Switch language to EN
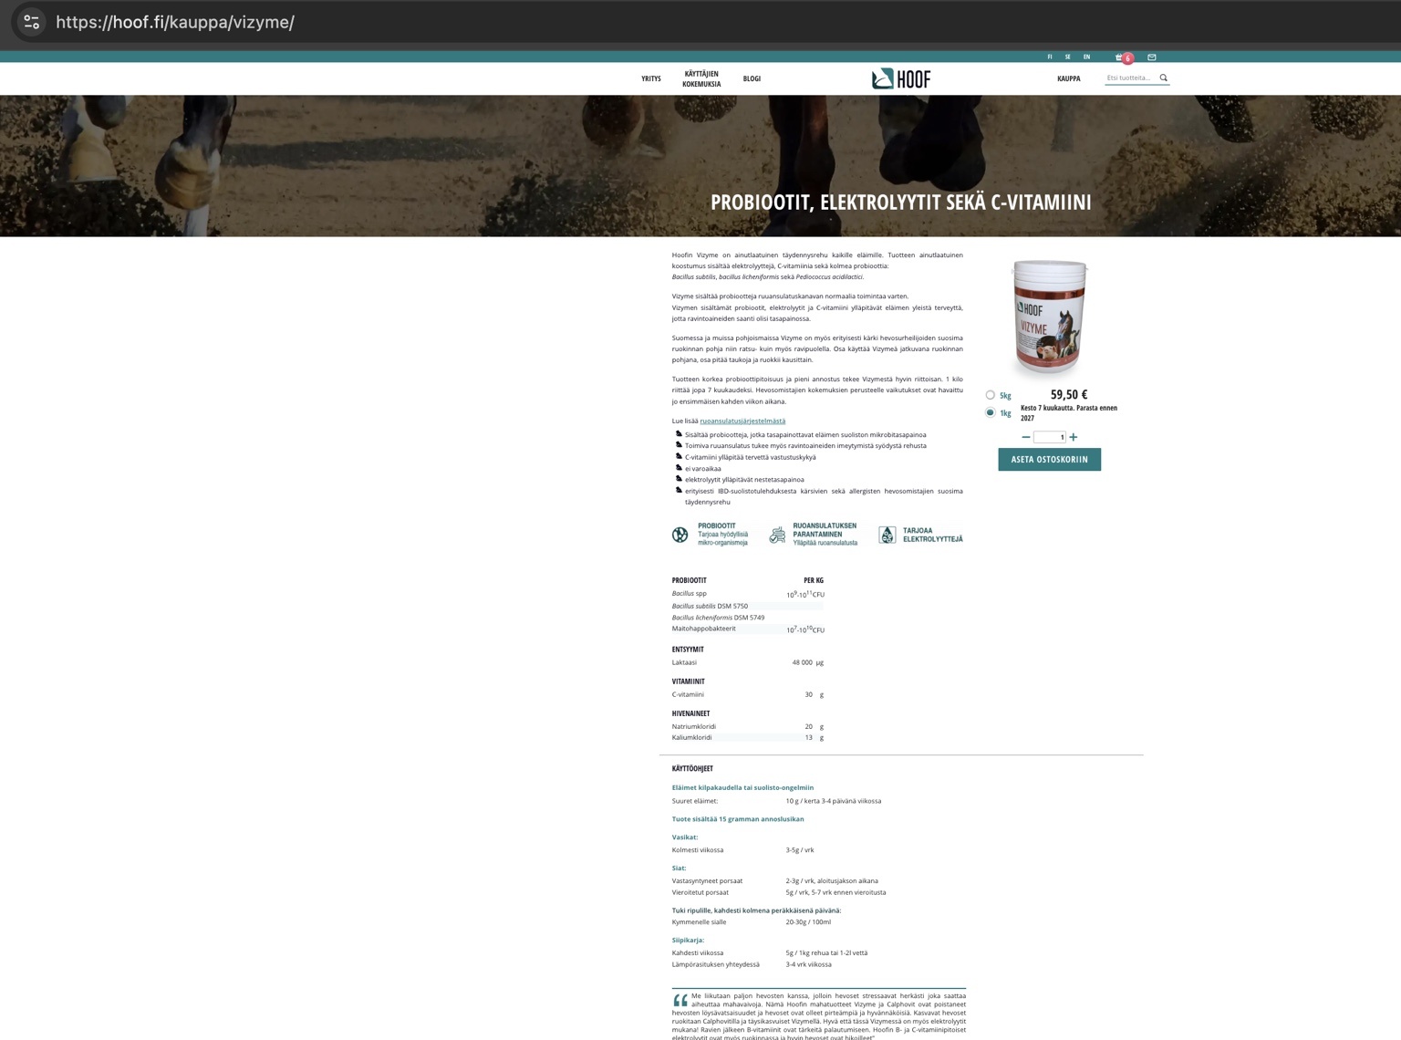The height and width of the screenshot is (1040, 1401). coord(1086,57)
